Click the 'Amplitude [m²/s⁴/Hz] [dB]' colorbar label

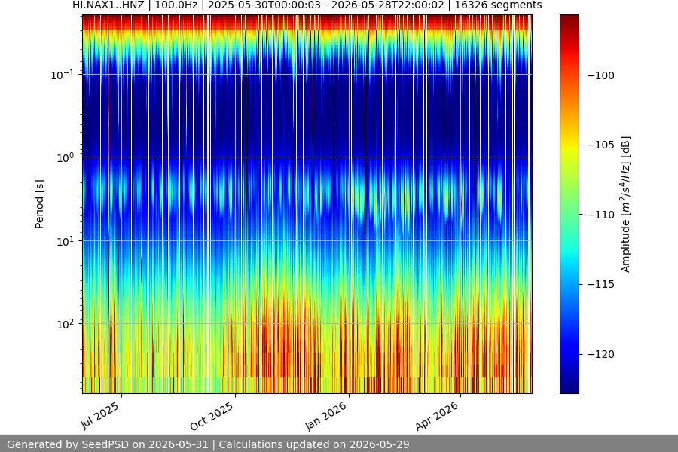pyautogui.click(x=626, y=204)
